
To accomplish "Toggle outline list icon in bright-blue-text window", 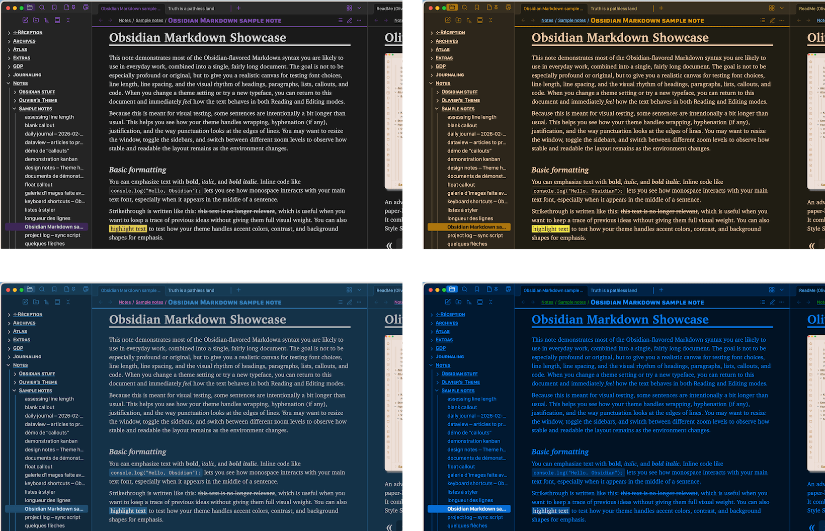I will coord(763,302).
